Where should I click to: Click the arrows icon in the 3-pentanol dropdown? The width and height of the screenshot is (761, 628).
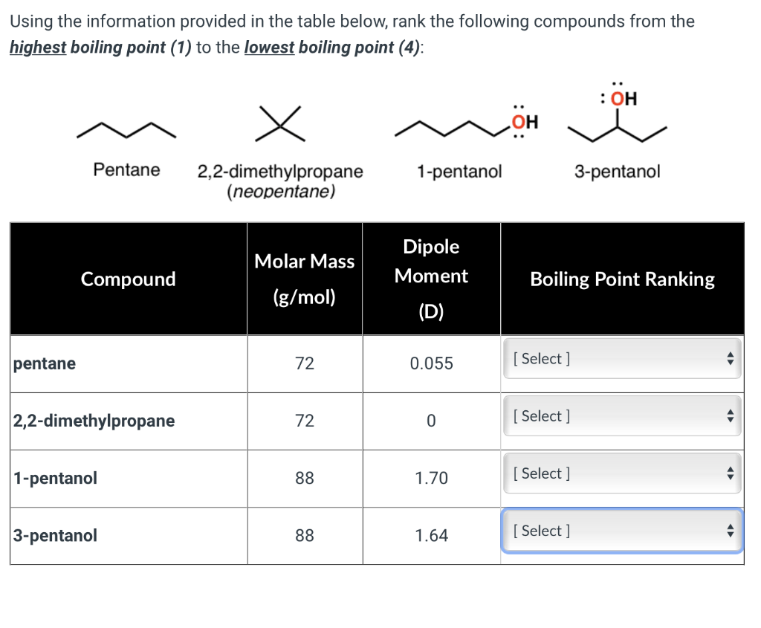(730, 531)
